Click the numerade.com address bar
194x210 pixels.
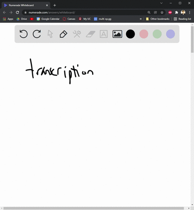pos(86,13)
